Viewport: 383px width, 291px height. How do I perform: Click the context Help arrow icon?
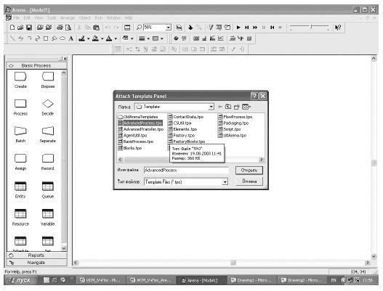tap(338, 28)
